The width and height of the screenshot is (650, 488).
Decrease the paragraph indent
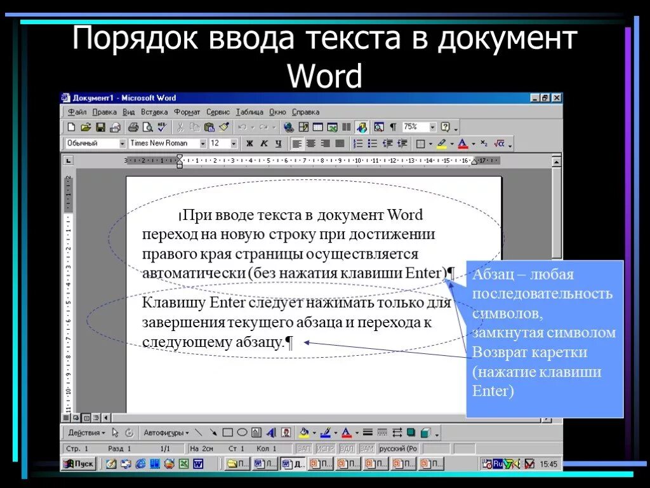coord(387,144)
